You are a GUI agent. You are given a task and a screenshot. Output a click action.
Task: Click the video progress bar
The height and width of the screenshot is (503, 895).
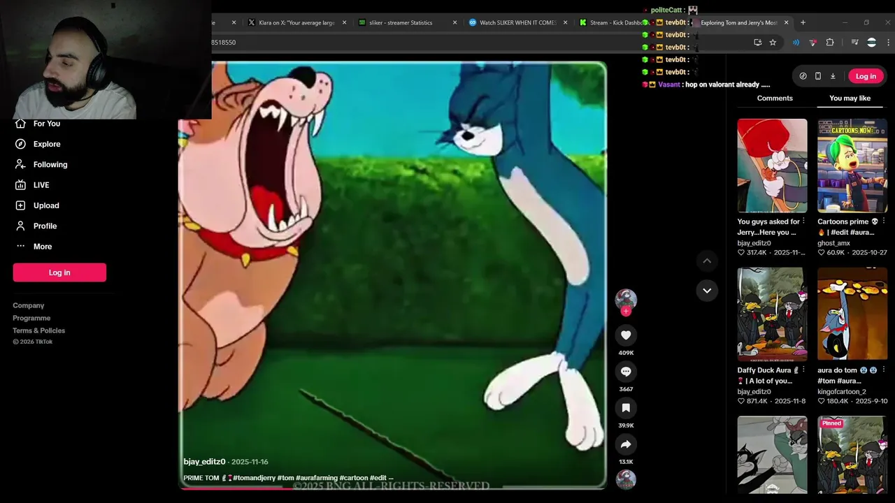392,488
